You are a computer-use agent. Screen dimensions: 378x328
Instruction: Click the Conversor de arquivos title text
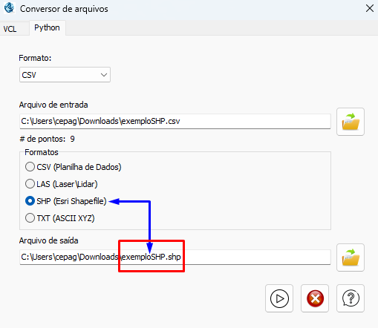point(64,9)
